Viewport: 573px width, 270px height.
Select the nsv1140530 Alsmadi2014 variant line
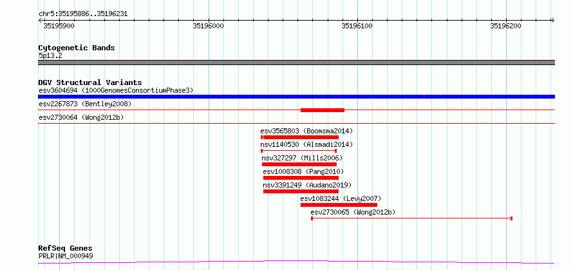(299, 151)
